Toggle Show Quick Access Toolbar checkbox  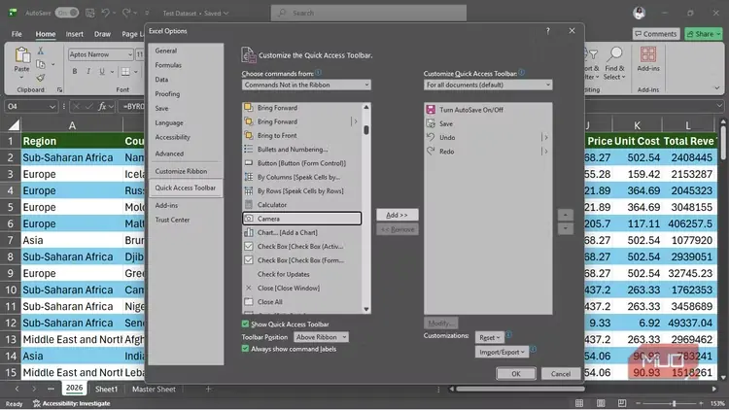coord(246,324)
